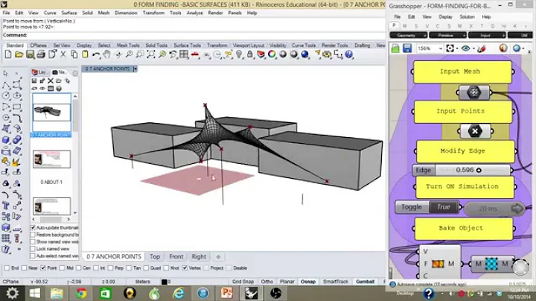Screen dimensions: 536x301
Task: Switch to the Top viewport tab
Action: [155, 256]
